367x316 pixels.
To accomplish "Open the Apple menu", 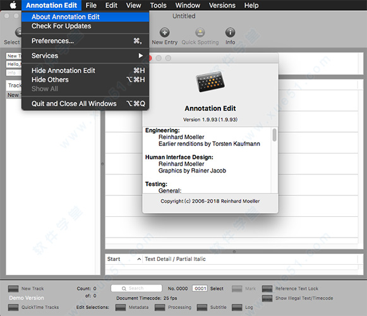I will pyautogui.click(x=13, y=5).
